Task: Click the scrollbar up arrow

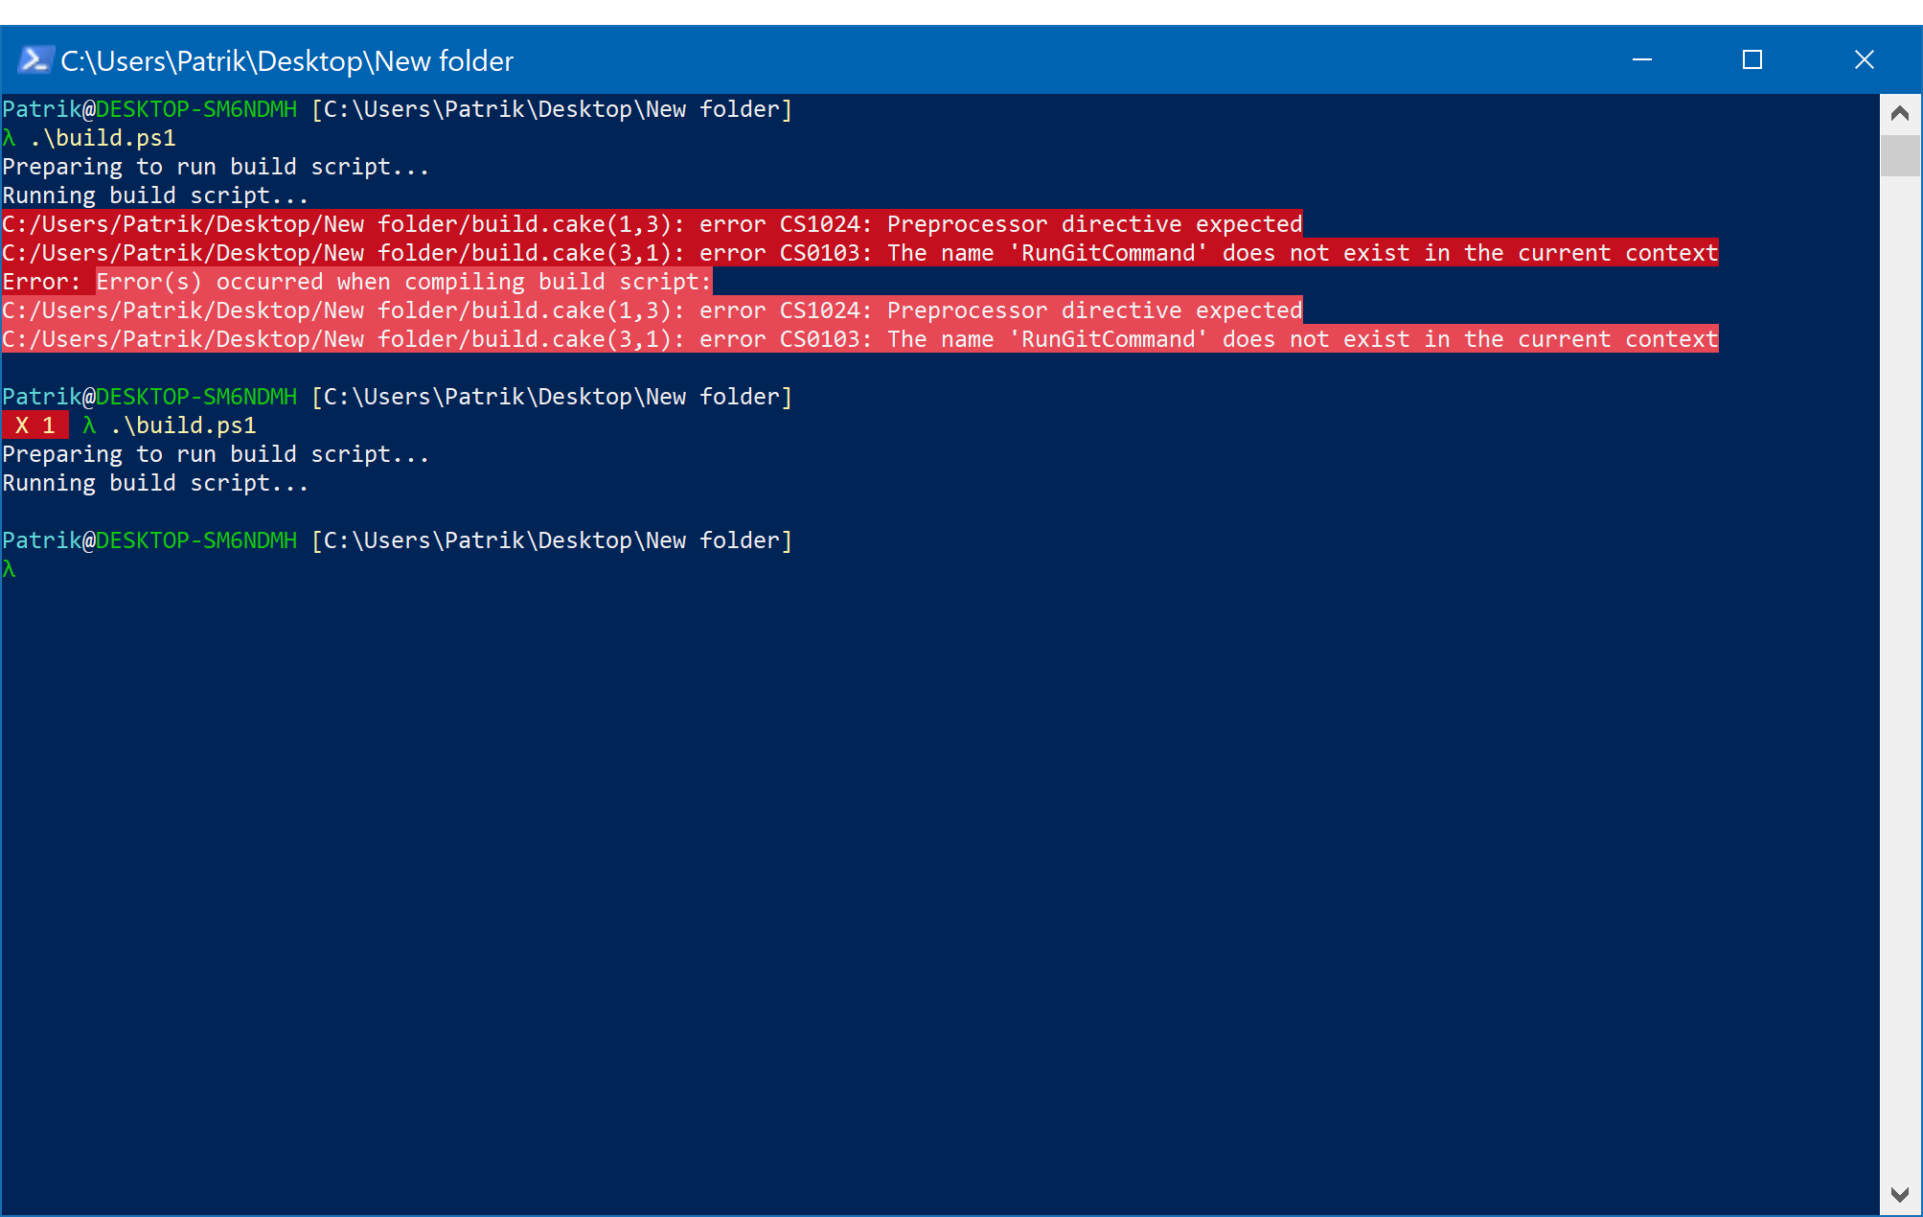Action: (1901, 112)
